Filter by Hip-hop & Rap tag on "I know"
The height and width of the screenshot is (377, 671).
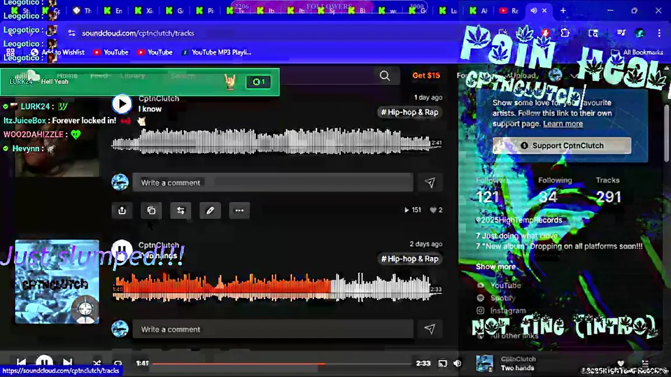tap(409, 112)
